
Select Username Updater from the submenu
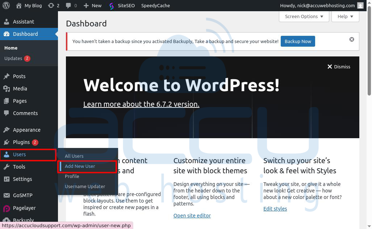tap(85, 187)
